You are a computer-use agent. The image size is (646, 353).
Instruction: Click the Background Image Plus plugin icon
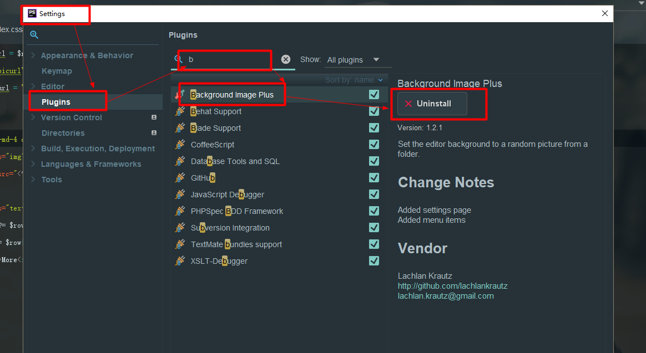click(x=180, y=95)
